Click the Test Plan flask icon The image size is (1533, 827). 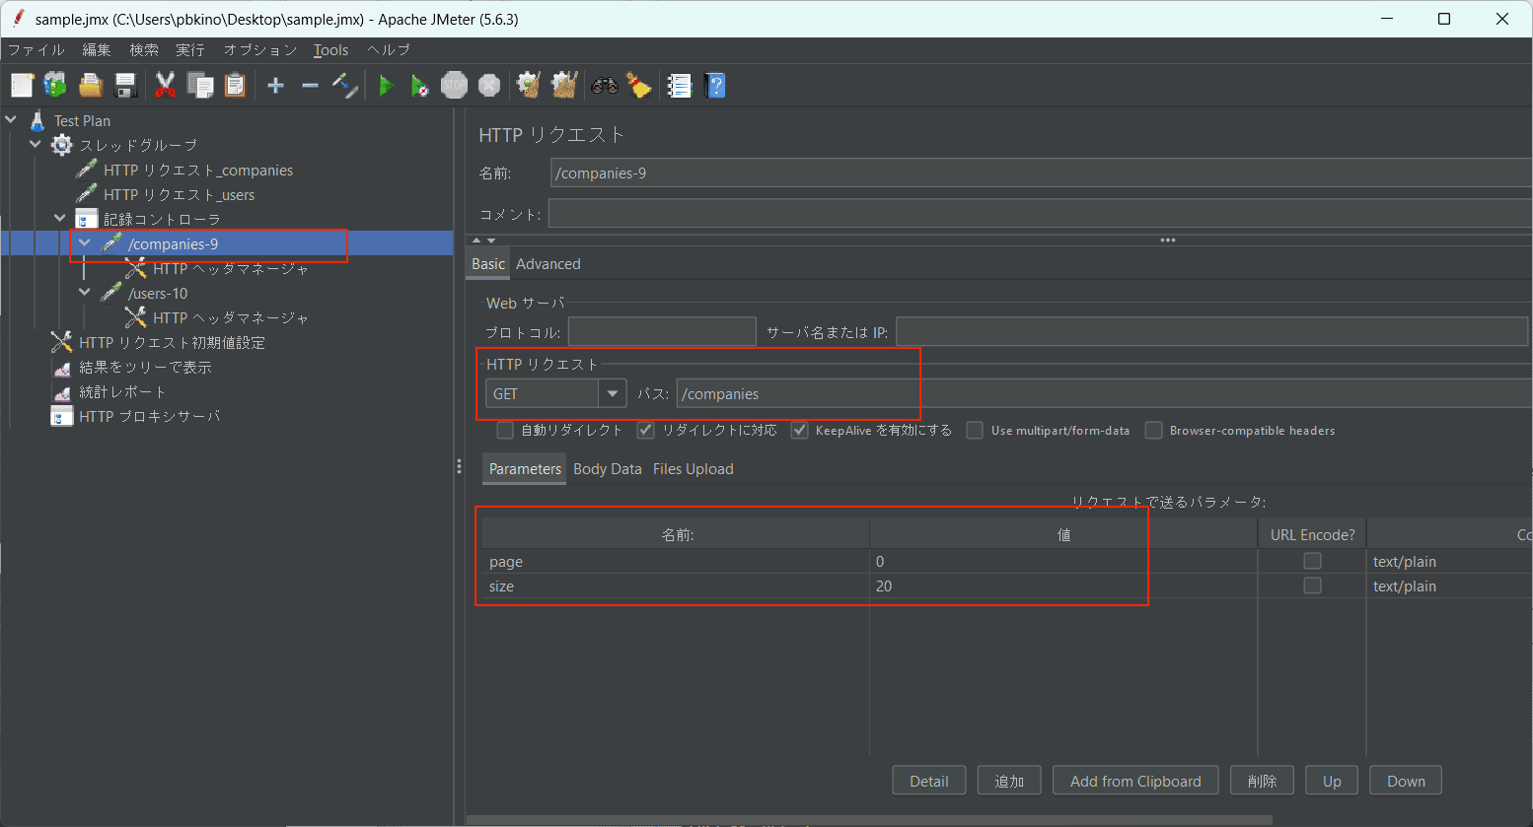click(x=37, y=120)
